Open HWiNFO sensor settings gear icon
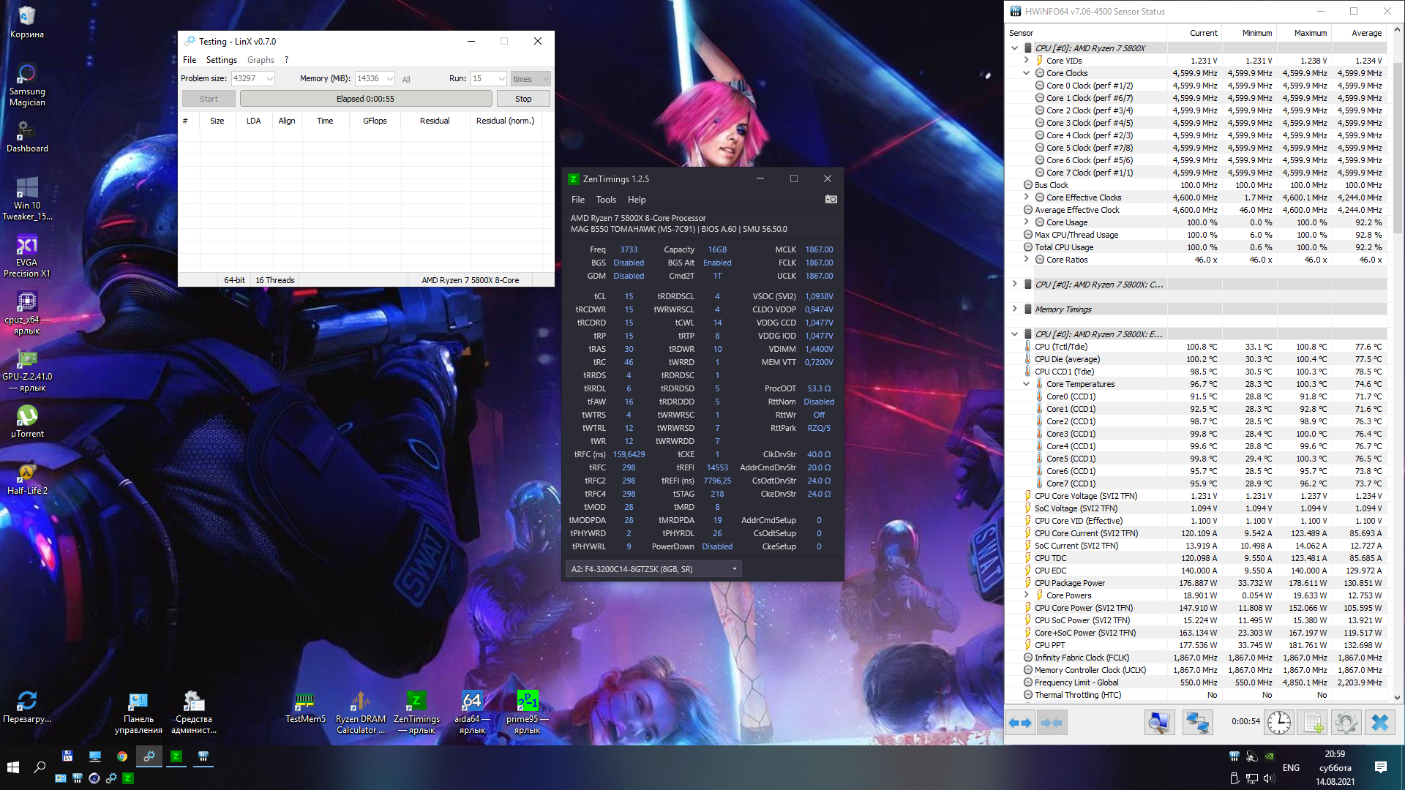This screenshot has height=790, width=1405. (1346, 723)
